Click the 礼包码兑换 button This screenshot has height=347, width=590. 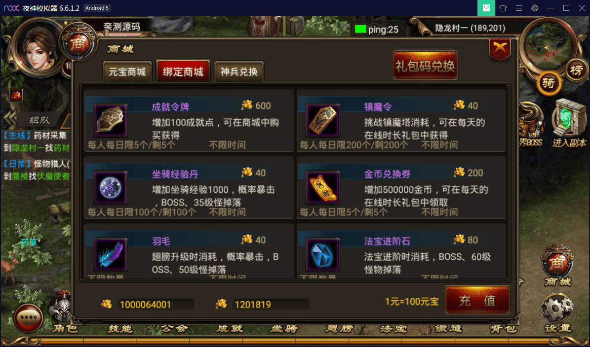coord(425,66)
